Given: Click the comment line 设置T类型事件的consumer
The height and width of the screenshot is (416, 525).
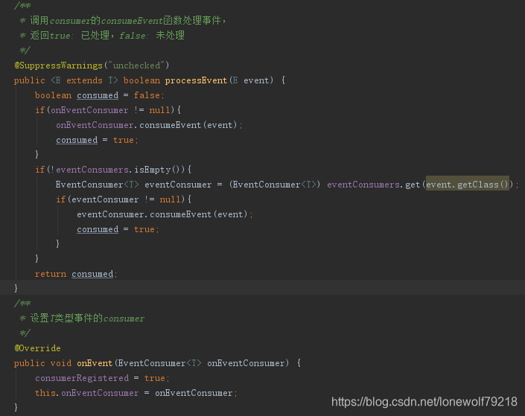Looking at the screenshot, I should click(x=82, y=318).
